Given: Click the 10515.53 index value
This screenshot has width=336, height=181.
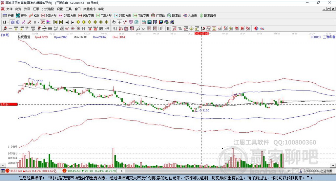Looking at the screenshot, I should click(74, 171).
